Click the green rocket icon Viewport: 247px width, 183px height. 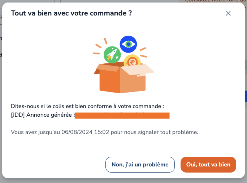112,55
